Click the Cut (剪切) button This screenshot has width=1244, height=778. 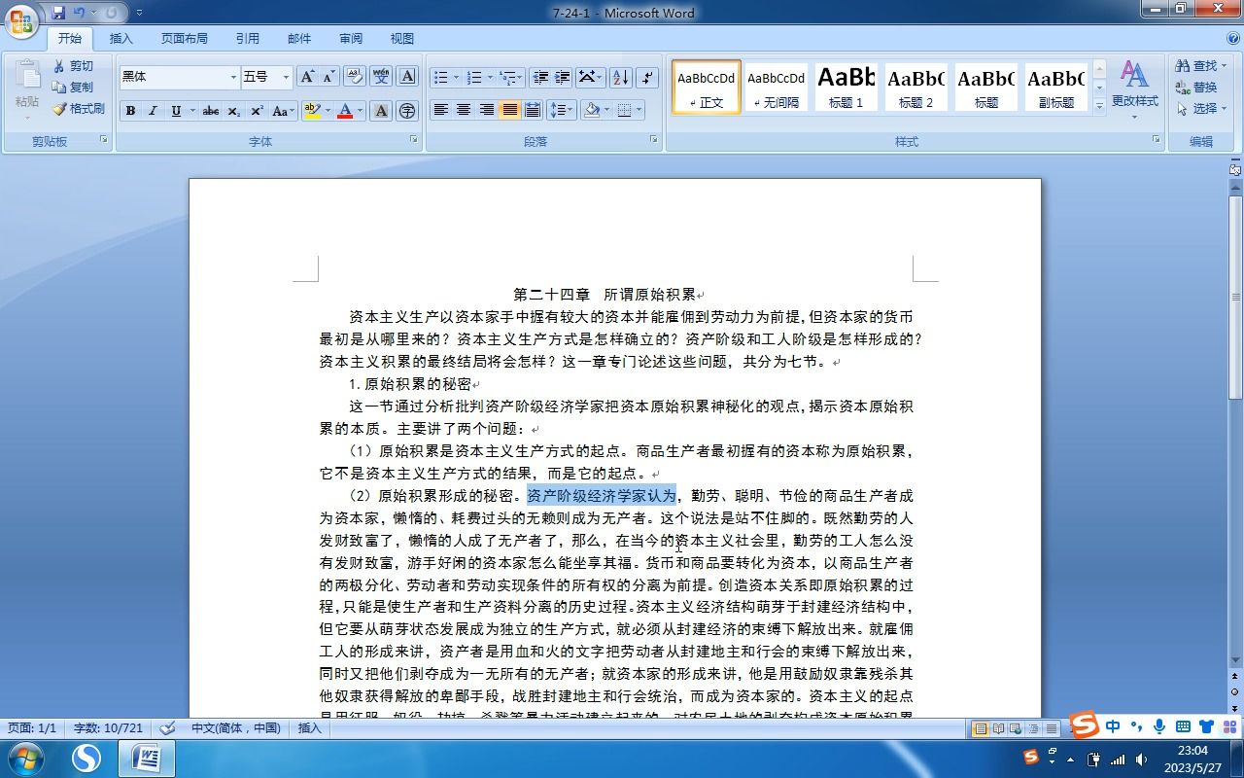click(x=74, y=66)
